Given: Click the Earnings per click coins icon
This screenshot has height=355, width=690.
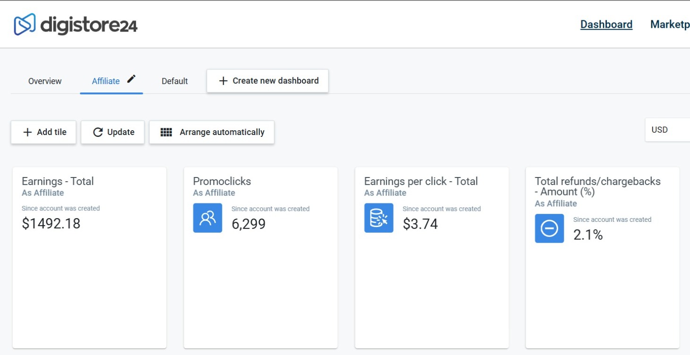Looking at the screenshot, I should [379, 218].
